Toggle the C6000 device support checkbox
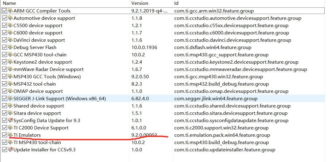The width and height of the screenshot is (328, 162). 4,33
